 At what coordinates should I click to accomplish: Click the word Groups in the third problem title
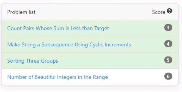click(50, 61)
